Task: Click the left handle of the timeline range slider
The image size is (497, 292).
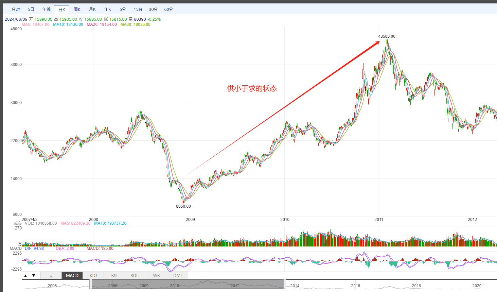Action: [x=91, y=284]
